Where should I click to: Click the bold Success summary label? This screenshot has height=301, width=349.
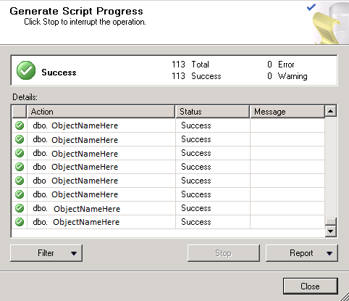coord(59,73)
